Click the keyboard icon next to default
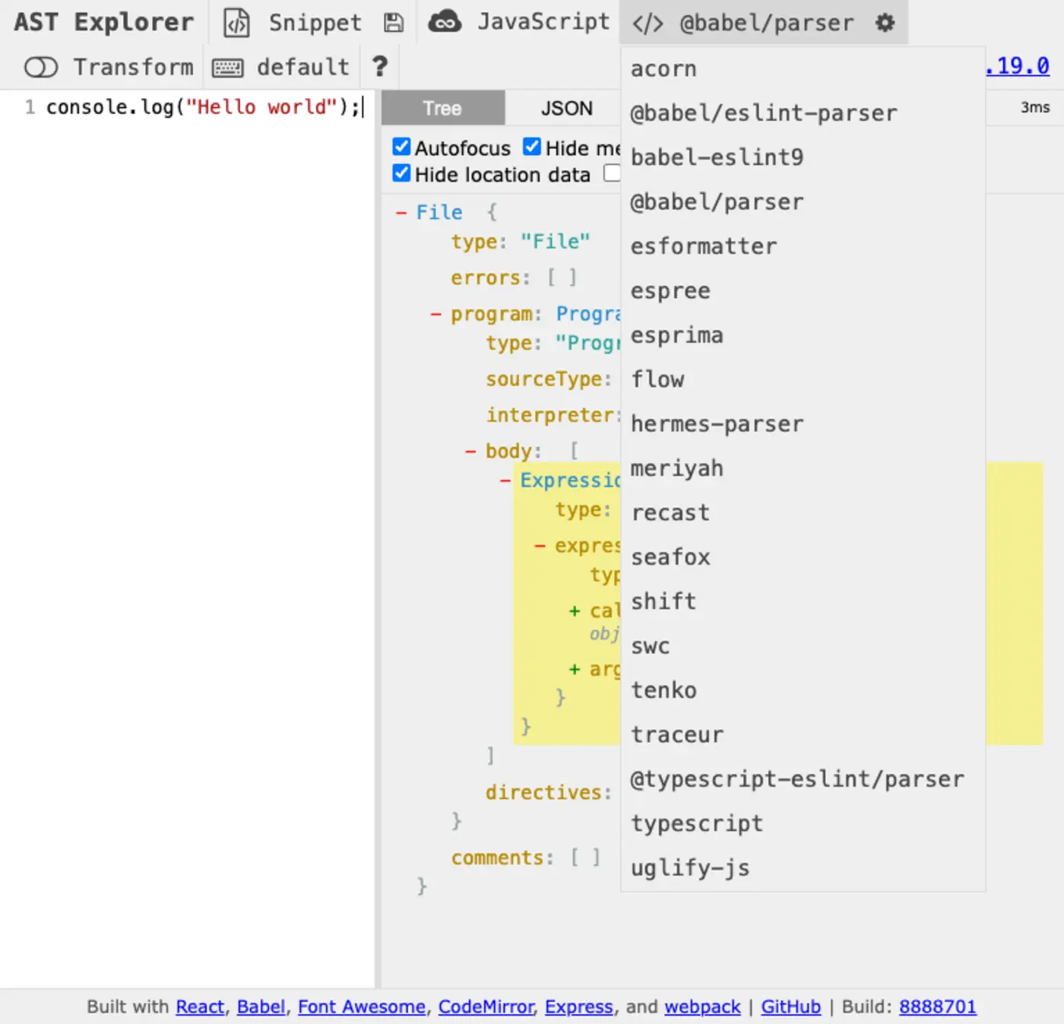Screen dimensions: 1064x1024 click(x=228, y=67)
